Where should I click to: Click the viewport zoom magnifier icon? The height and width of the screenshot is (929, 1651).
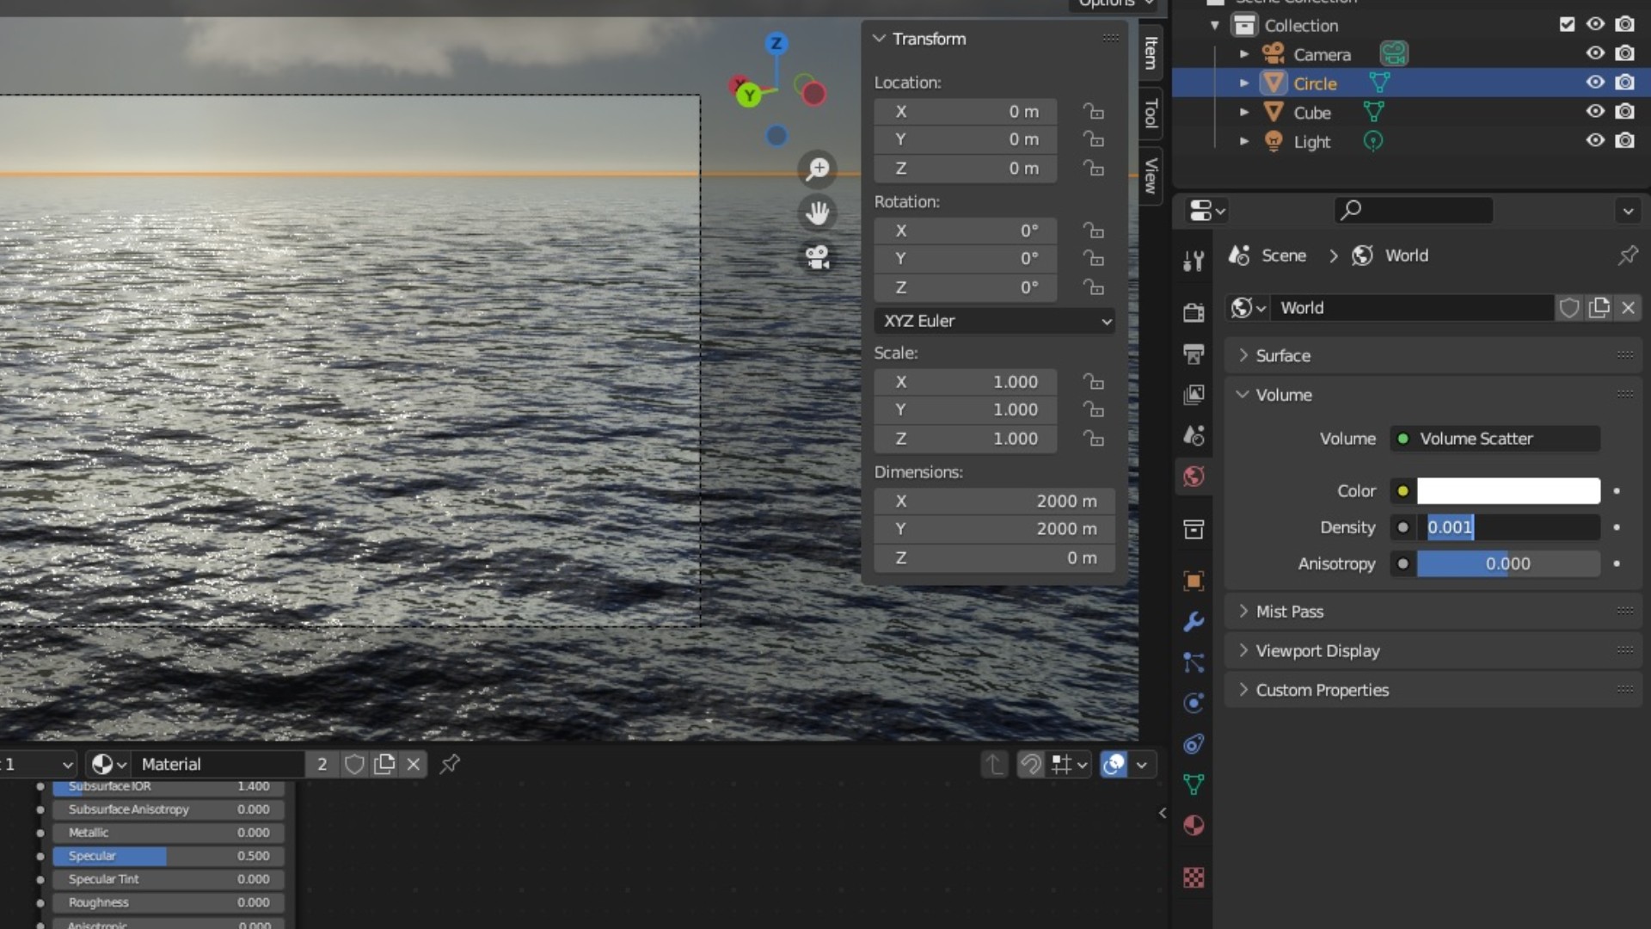click(817, 169)
